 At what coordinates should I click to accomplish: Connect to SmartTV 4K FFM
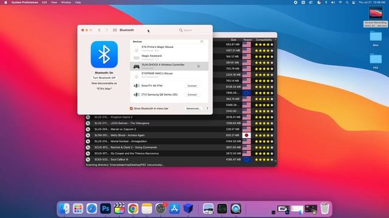192,86
